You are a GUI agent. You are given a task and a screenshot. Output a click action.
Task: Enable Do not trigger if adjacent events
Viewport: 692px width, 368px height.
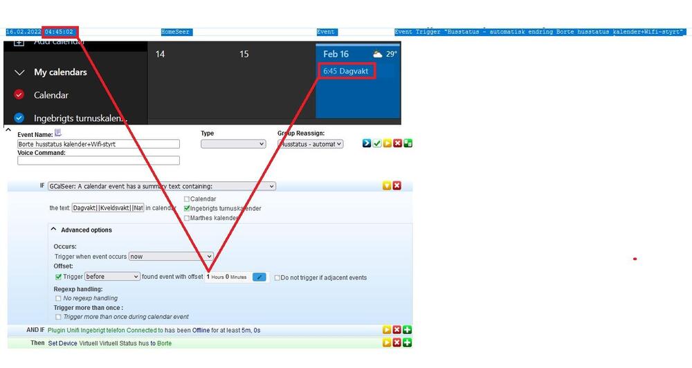[277, 277]
